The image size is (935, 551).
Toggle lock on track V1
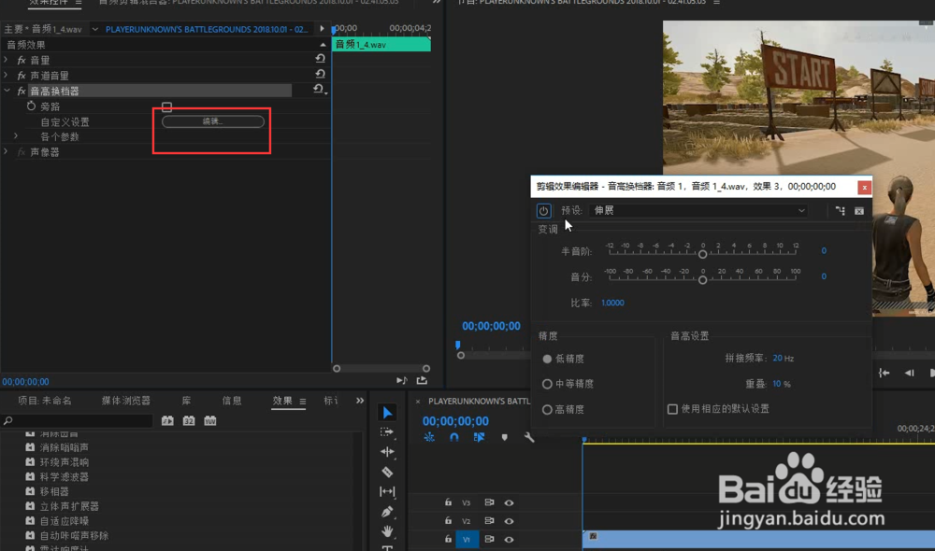click(x=448, y=539)
